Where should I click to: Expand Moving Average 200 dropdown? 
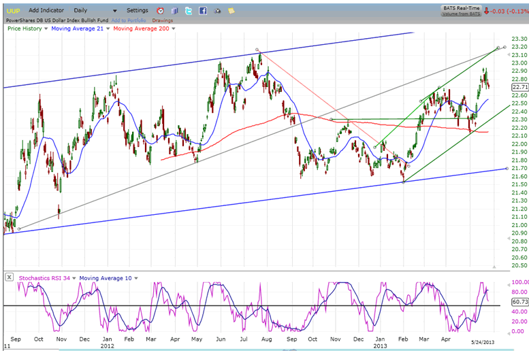tap(174, 29)
